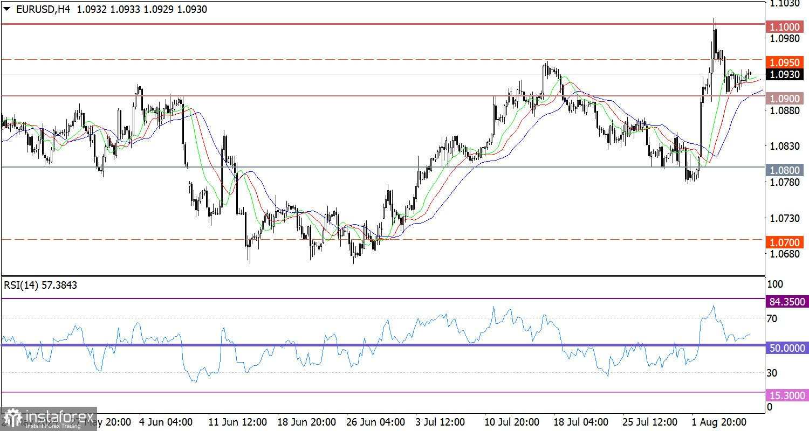Click the 15.3000 RSI level label

pyautogui.click(x=788, y=396)
